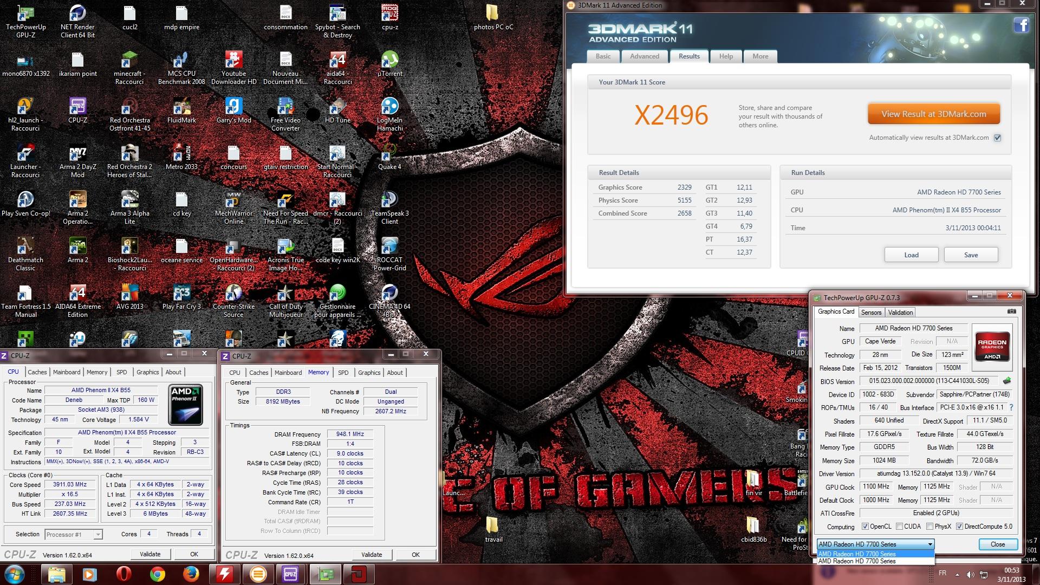1040x585 pixels.
Task: Open the More tab in 3DMark 11
Action: 760,56
